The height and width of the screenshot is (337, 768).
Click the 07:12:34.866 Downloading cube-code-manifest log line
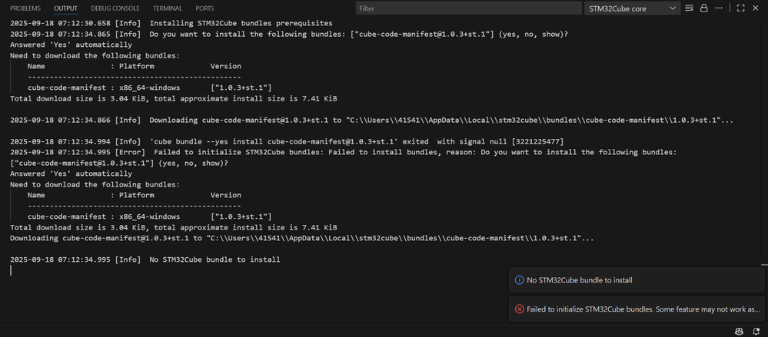click(x=372, y=121)
